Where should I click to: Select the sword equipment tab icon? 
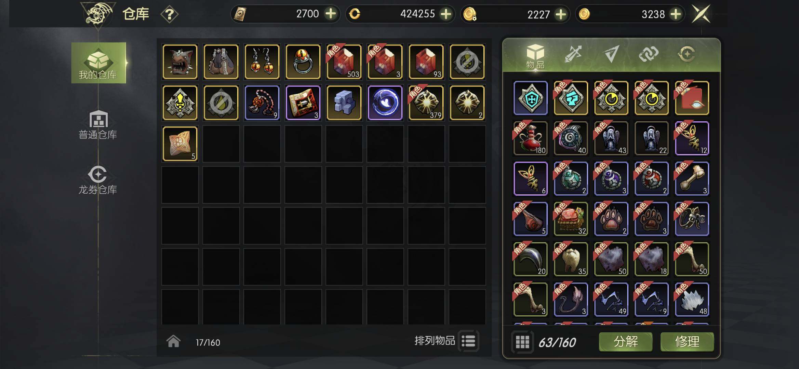pyautogui.click(x=573, y=54)
